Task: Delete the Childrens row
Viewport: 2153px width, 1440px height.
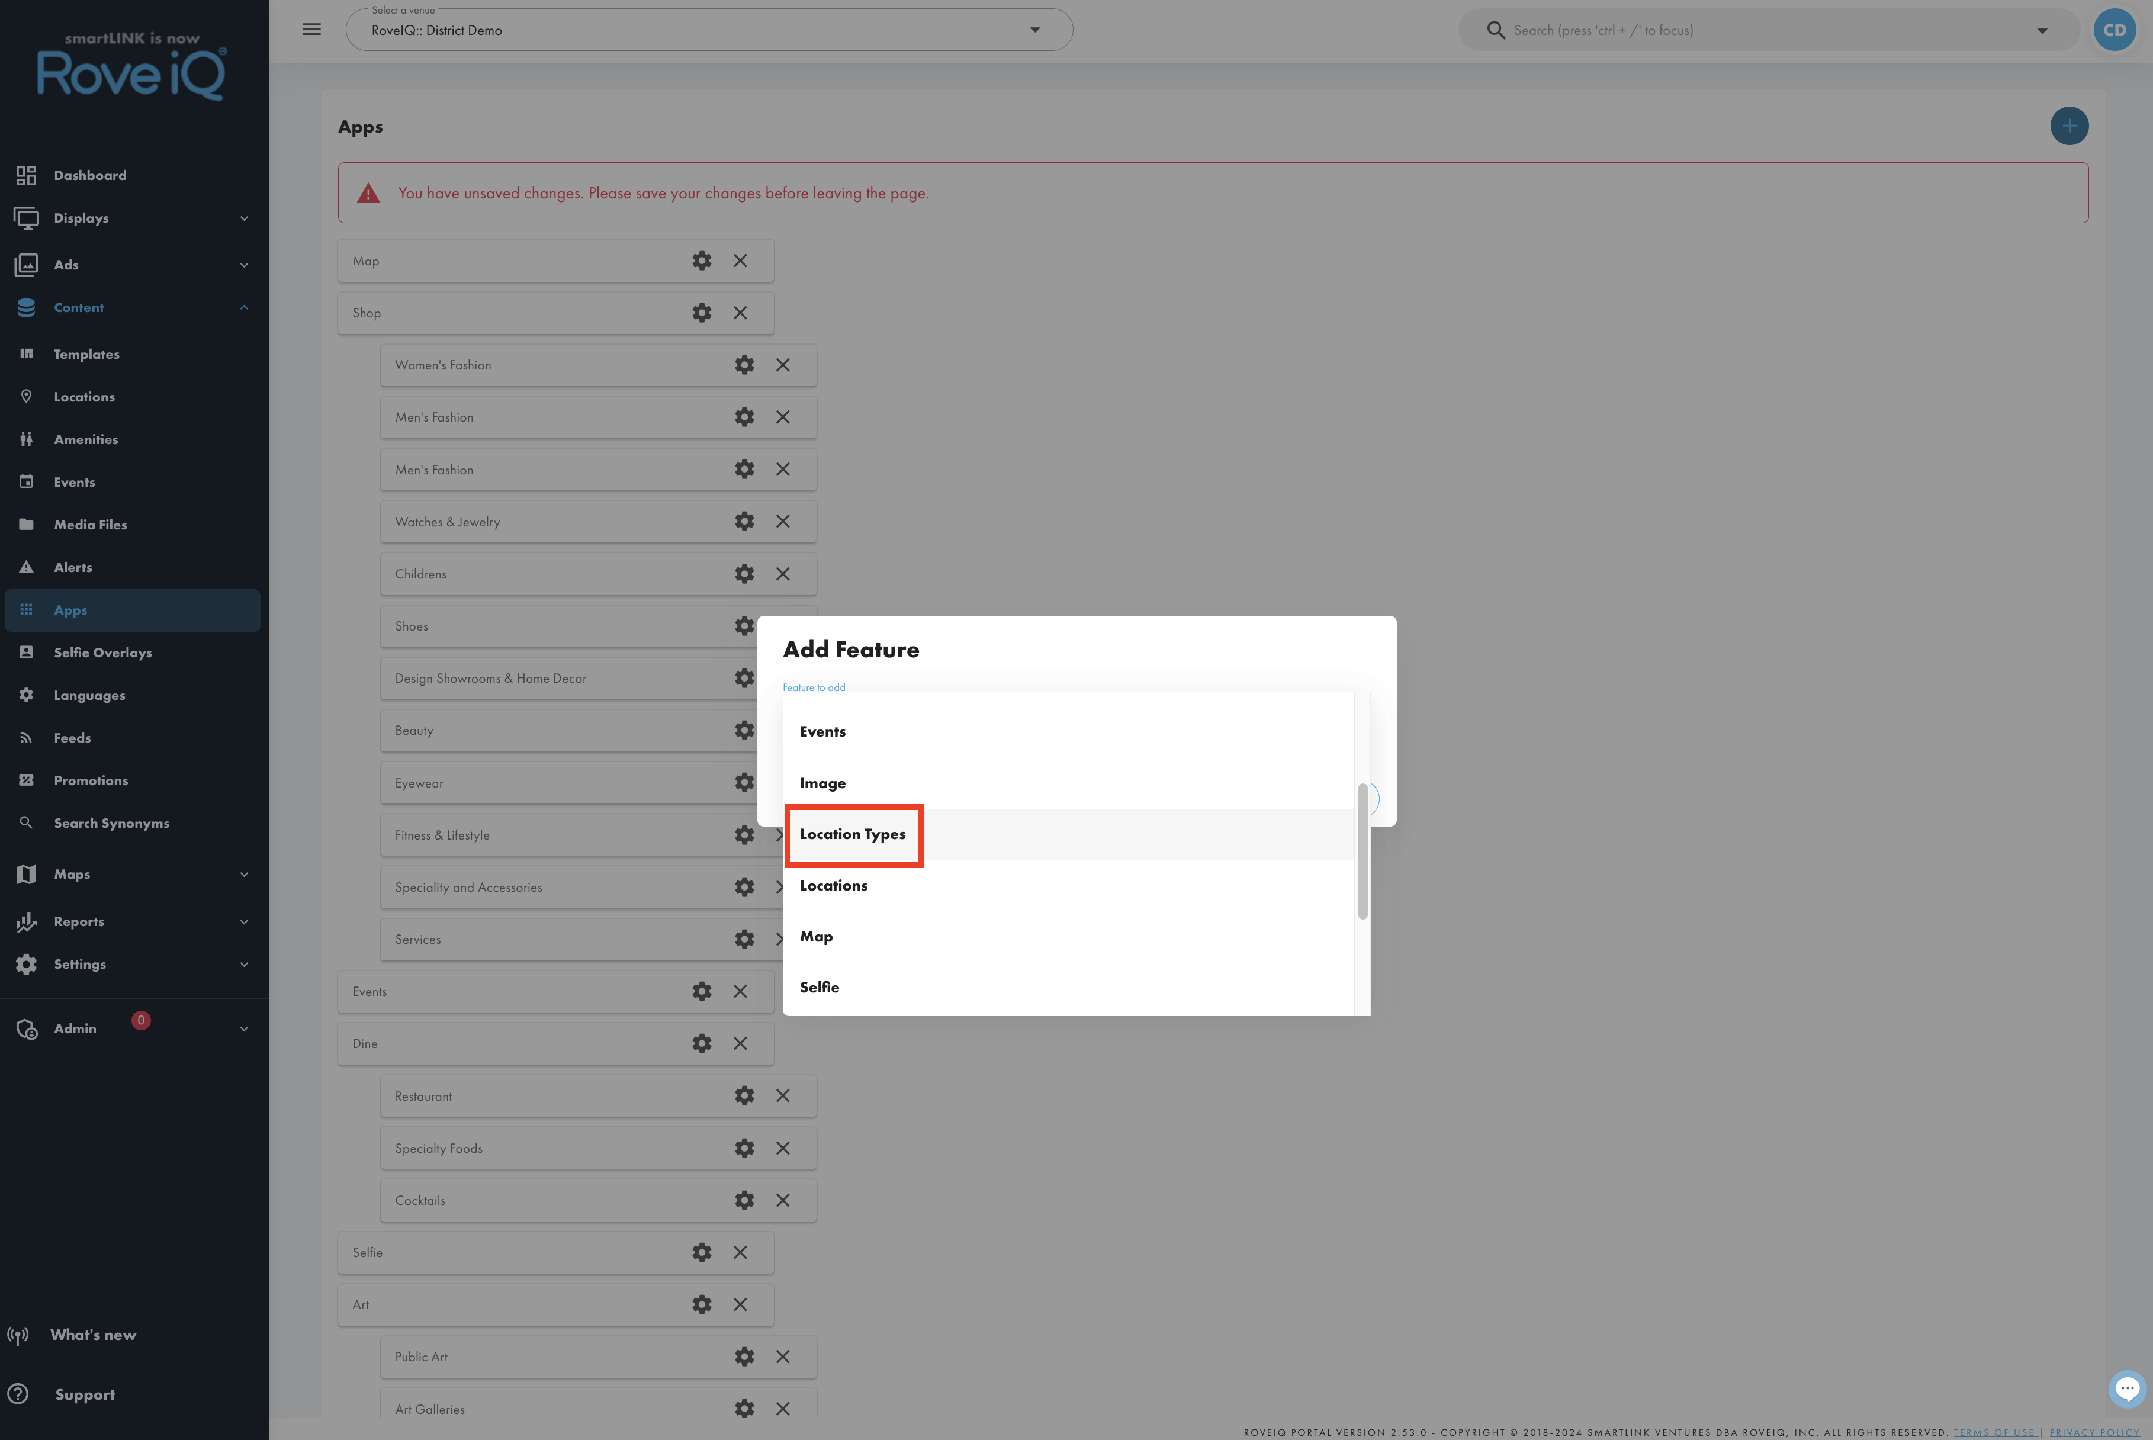Action: click(782, 574)
